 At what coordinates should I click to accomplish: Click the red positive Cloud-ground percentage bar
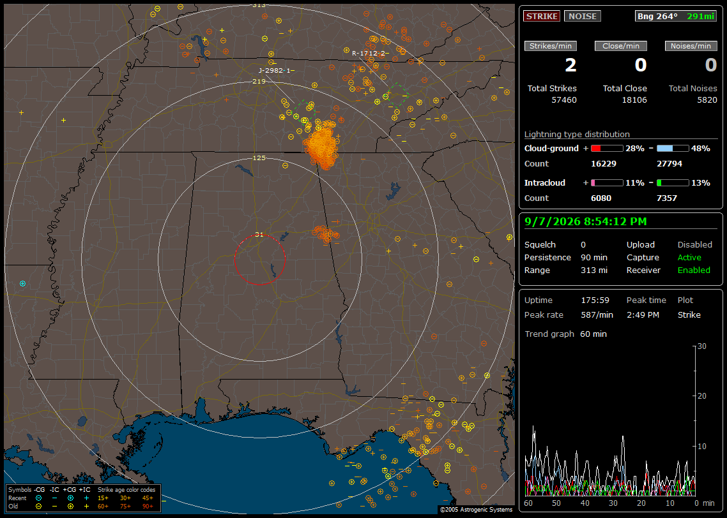(607, 149)
